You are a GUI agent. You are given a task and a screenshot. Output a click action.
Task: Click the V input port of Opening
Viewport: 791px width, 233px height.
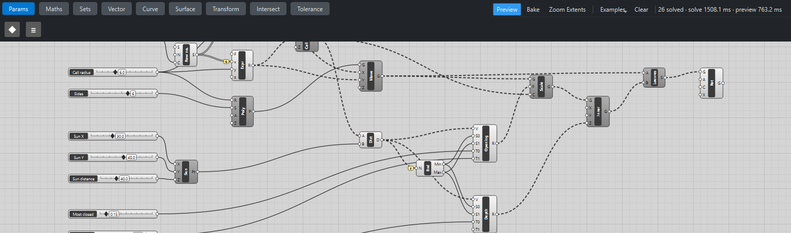473,128
